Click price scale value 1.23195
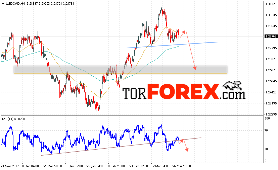Viewport: 278px width, 170px height. coord(271,103)
